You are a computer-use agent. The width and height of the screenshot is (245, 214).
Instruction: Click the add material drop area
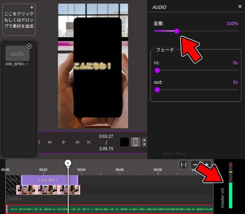[x=19, y=20]
